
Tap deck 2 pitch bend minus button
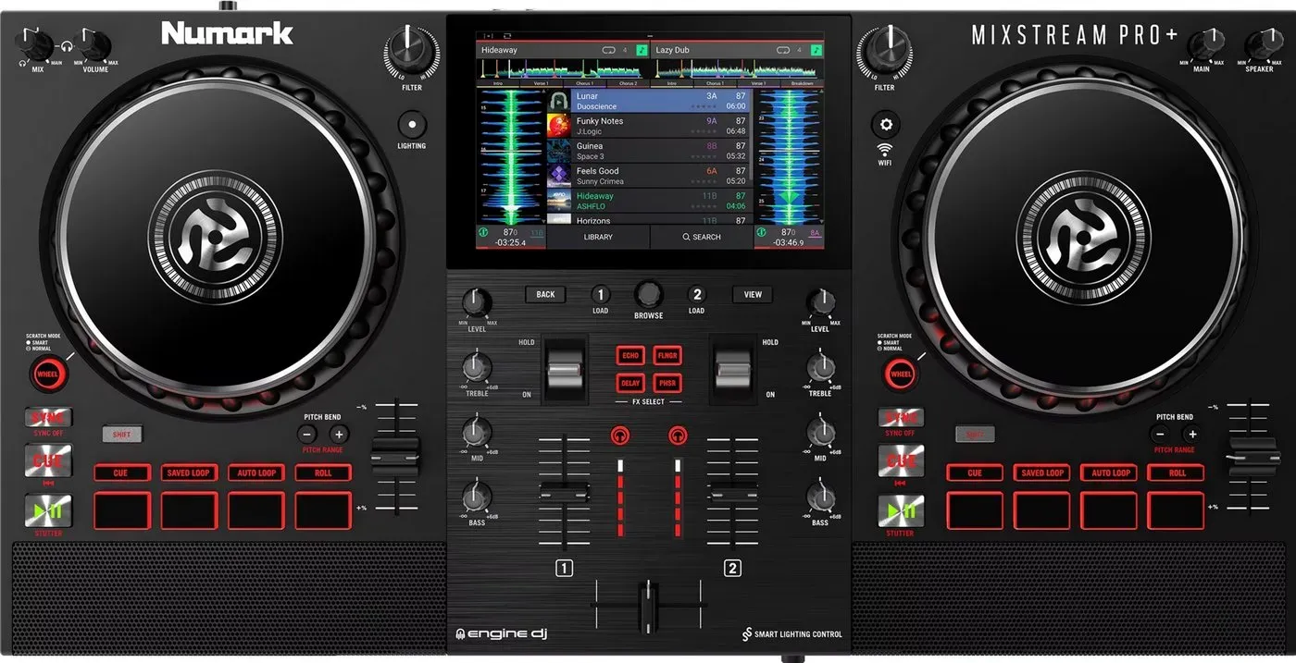1160,434
